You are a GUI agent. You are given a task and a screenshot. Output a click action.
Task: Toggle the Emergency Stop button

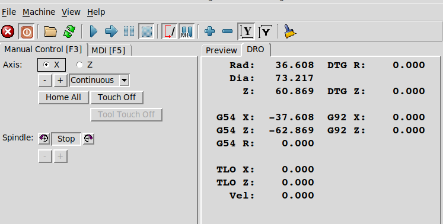(8, 31)
